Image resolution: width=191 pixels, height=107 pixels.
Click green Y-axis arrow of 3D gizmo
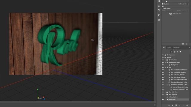pos(38,89)
